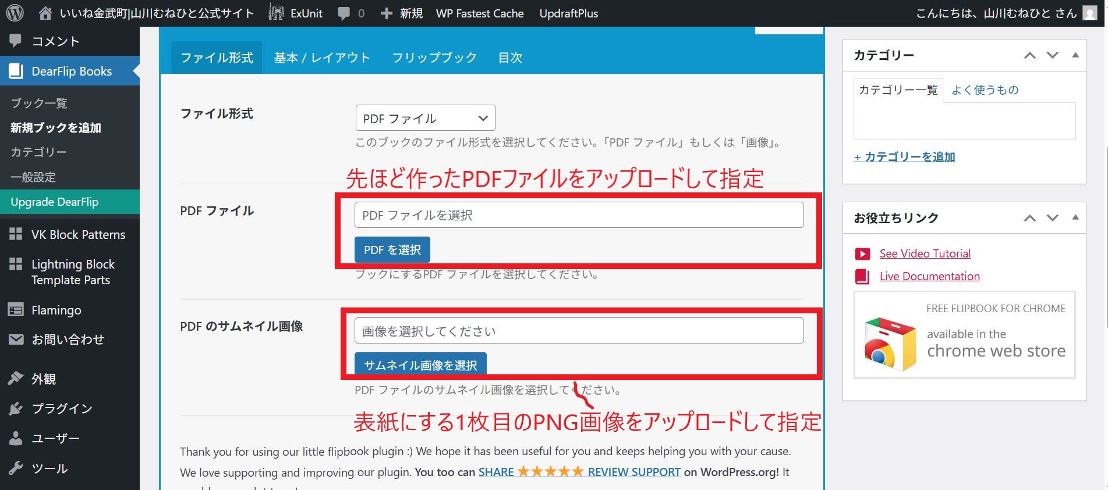Open the お問い合わせ contact menu
The width and height of the screenshot is (1108, 490).
68,339
